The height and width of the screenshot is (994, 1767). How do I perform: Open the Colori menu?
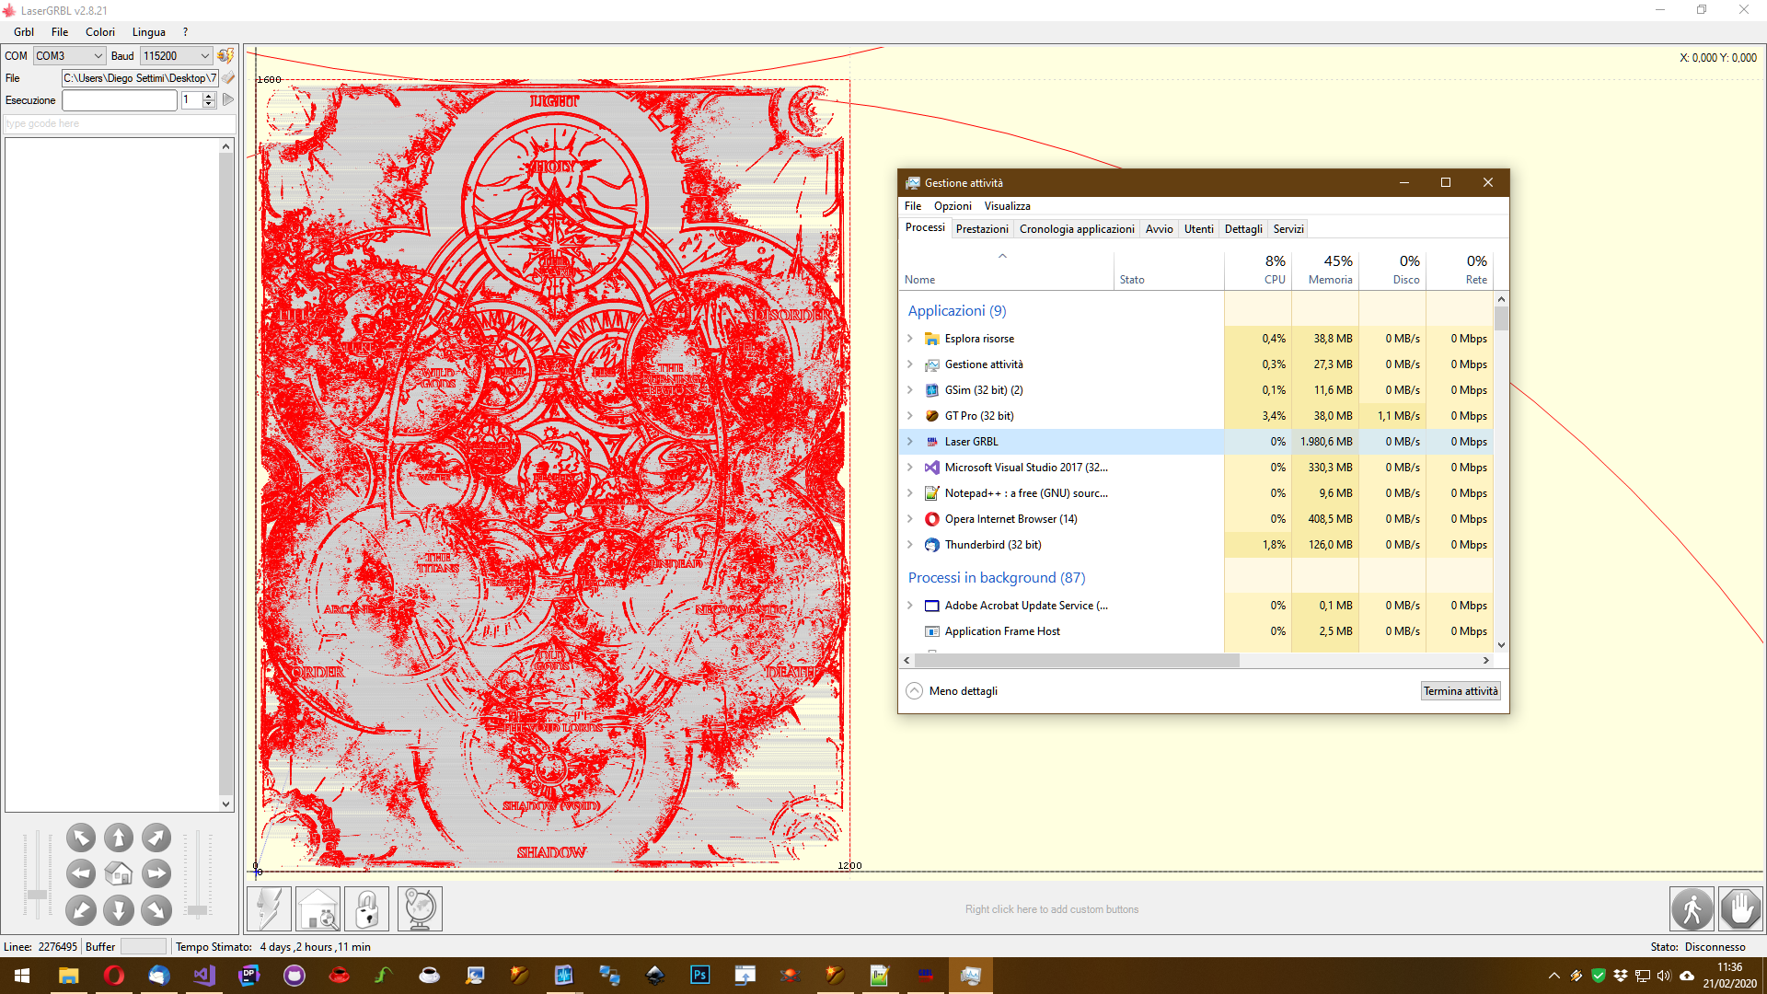point(100,32)
